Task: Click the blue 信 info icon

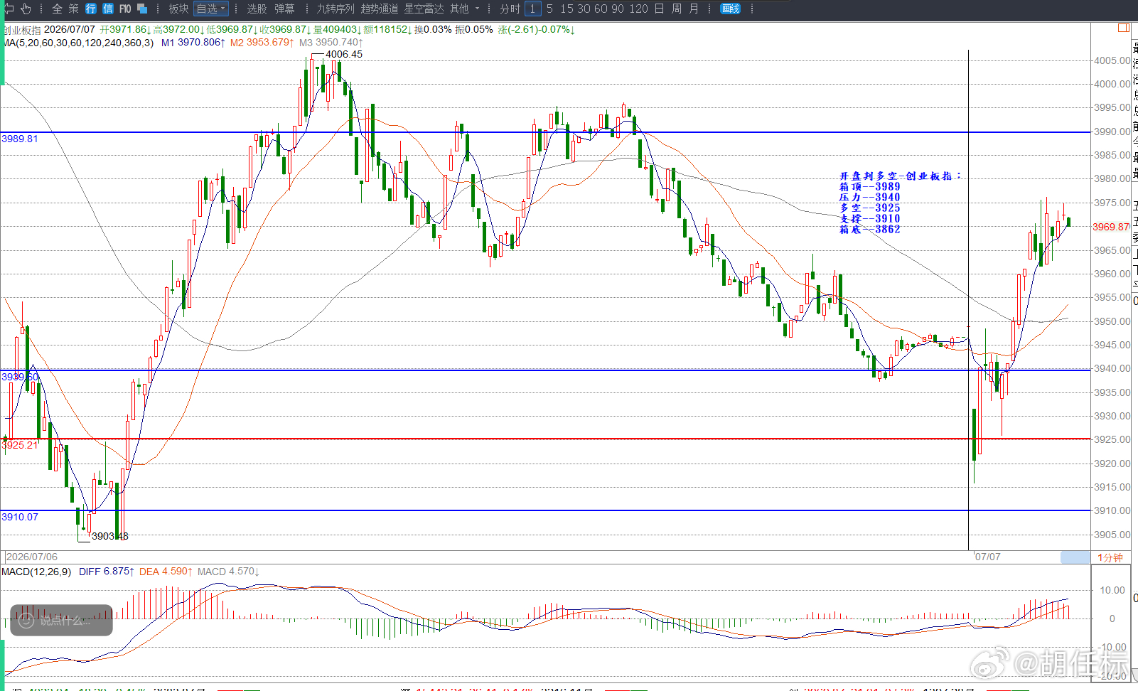Action: coord(108,9)
